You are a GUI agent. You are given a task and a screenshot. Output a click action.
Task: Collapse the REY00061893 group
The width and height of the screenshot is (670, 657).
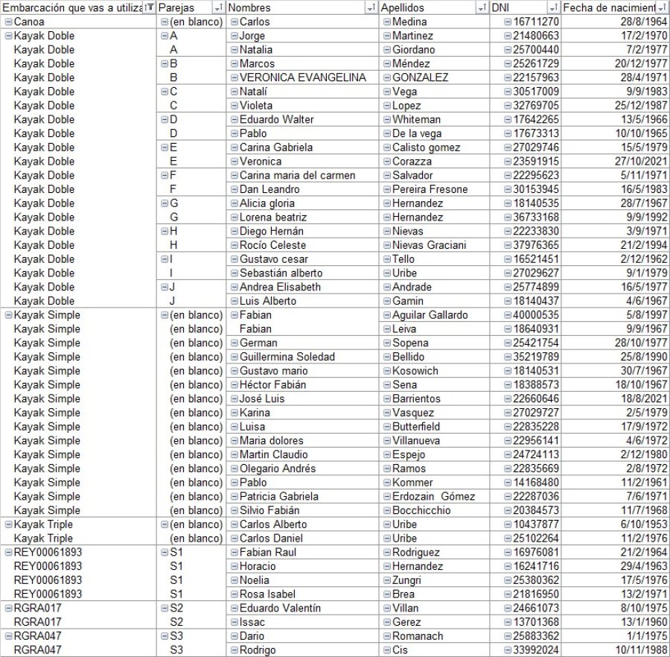[8, 552]
